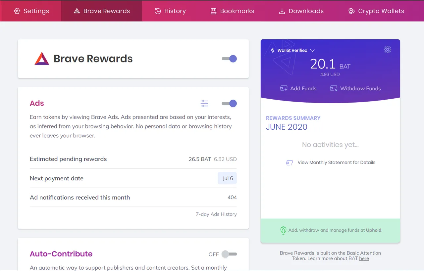Image resolution: width=424 pixels, height=271 pixels.
Task: Click the 'Estimated pending rewards' label
Action: pyautogui.click(x=68, y=159)
